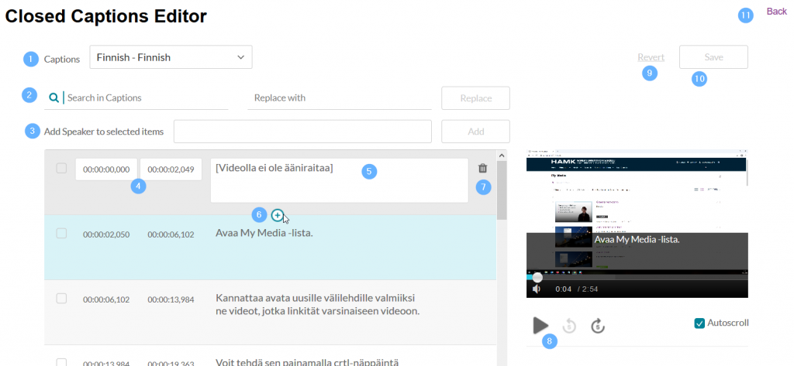Select caption text Avaa My Media -lista in the list

[x=264, y=234]
